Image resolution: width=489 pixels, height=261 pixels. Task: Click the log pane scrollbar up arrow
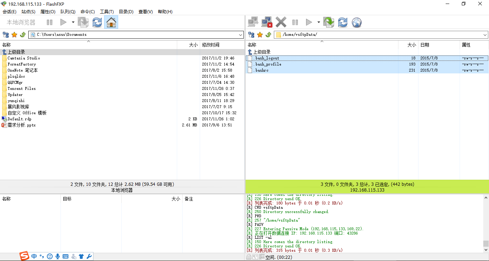(x=486, y=198)
